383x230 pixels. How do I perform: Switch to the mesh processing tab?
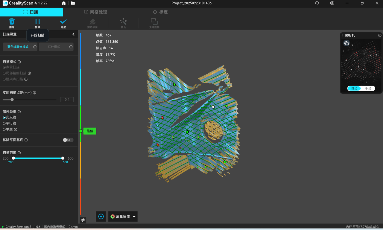pos(95,12)
